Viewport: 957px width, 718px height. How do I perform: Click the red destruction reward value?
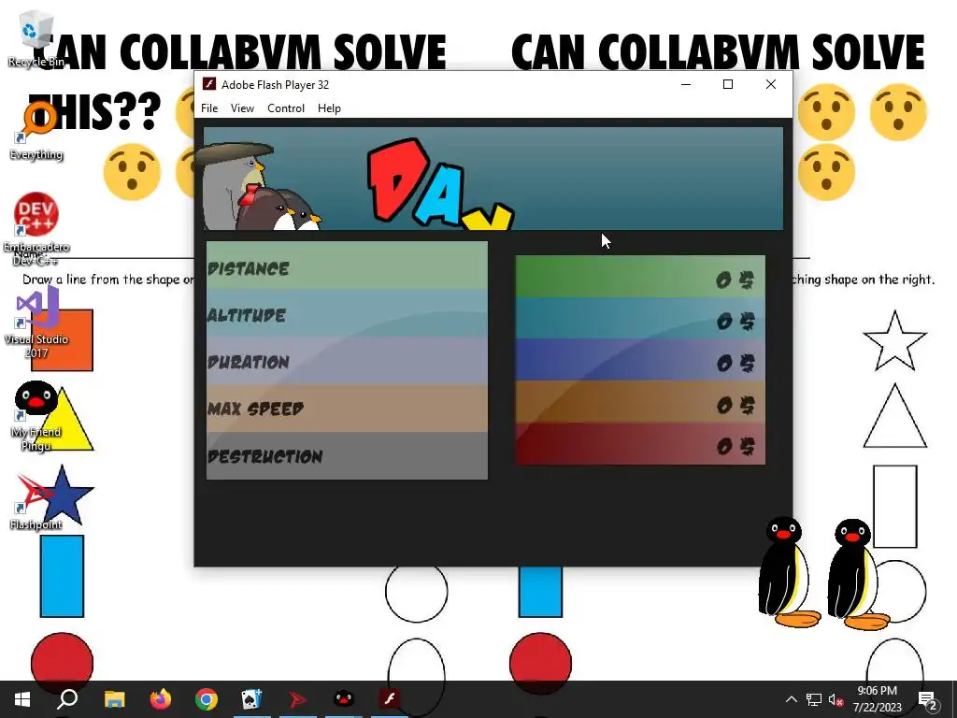coord(736,446)
